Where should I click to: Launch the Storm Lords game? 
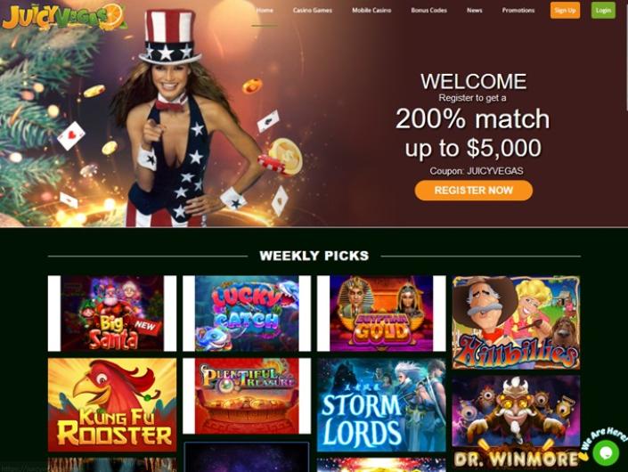[x=381, y=404]
